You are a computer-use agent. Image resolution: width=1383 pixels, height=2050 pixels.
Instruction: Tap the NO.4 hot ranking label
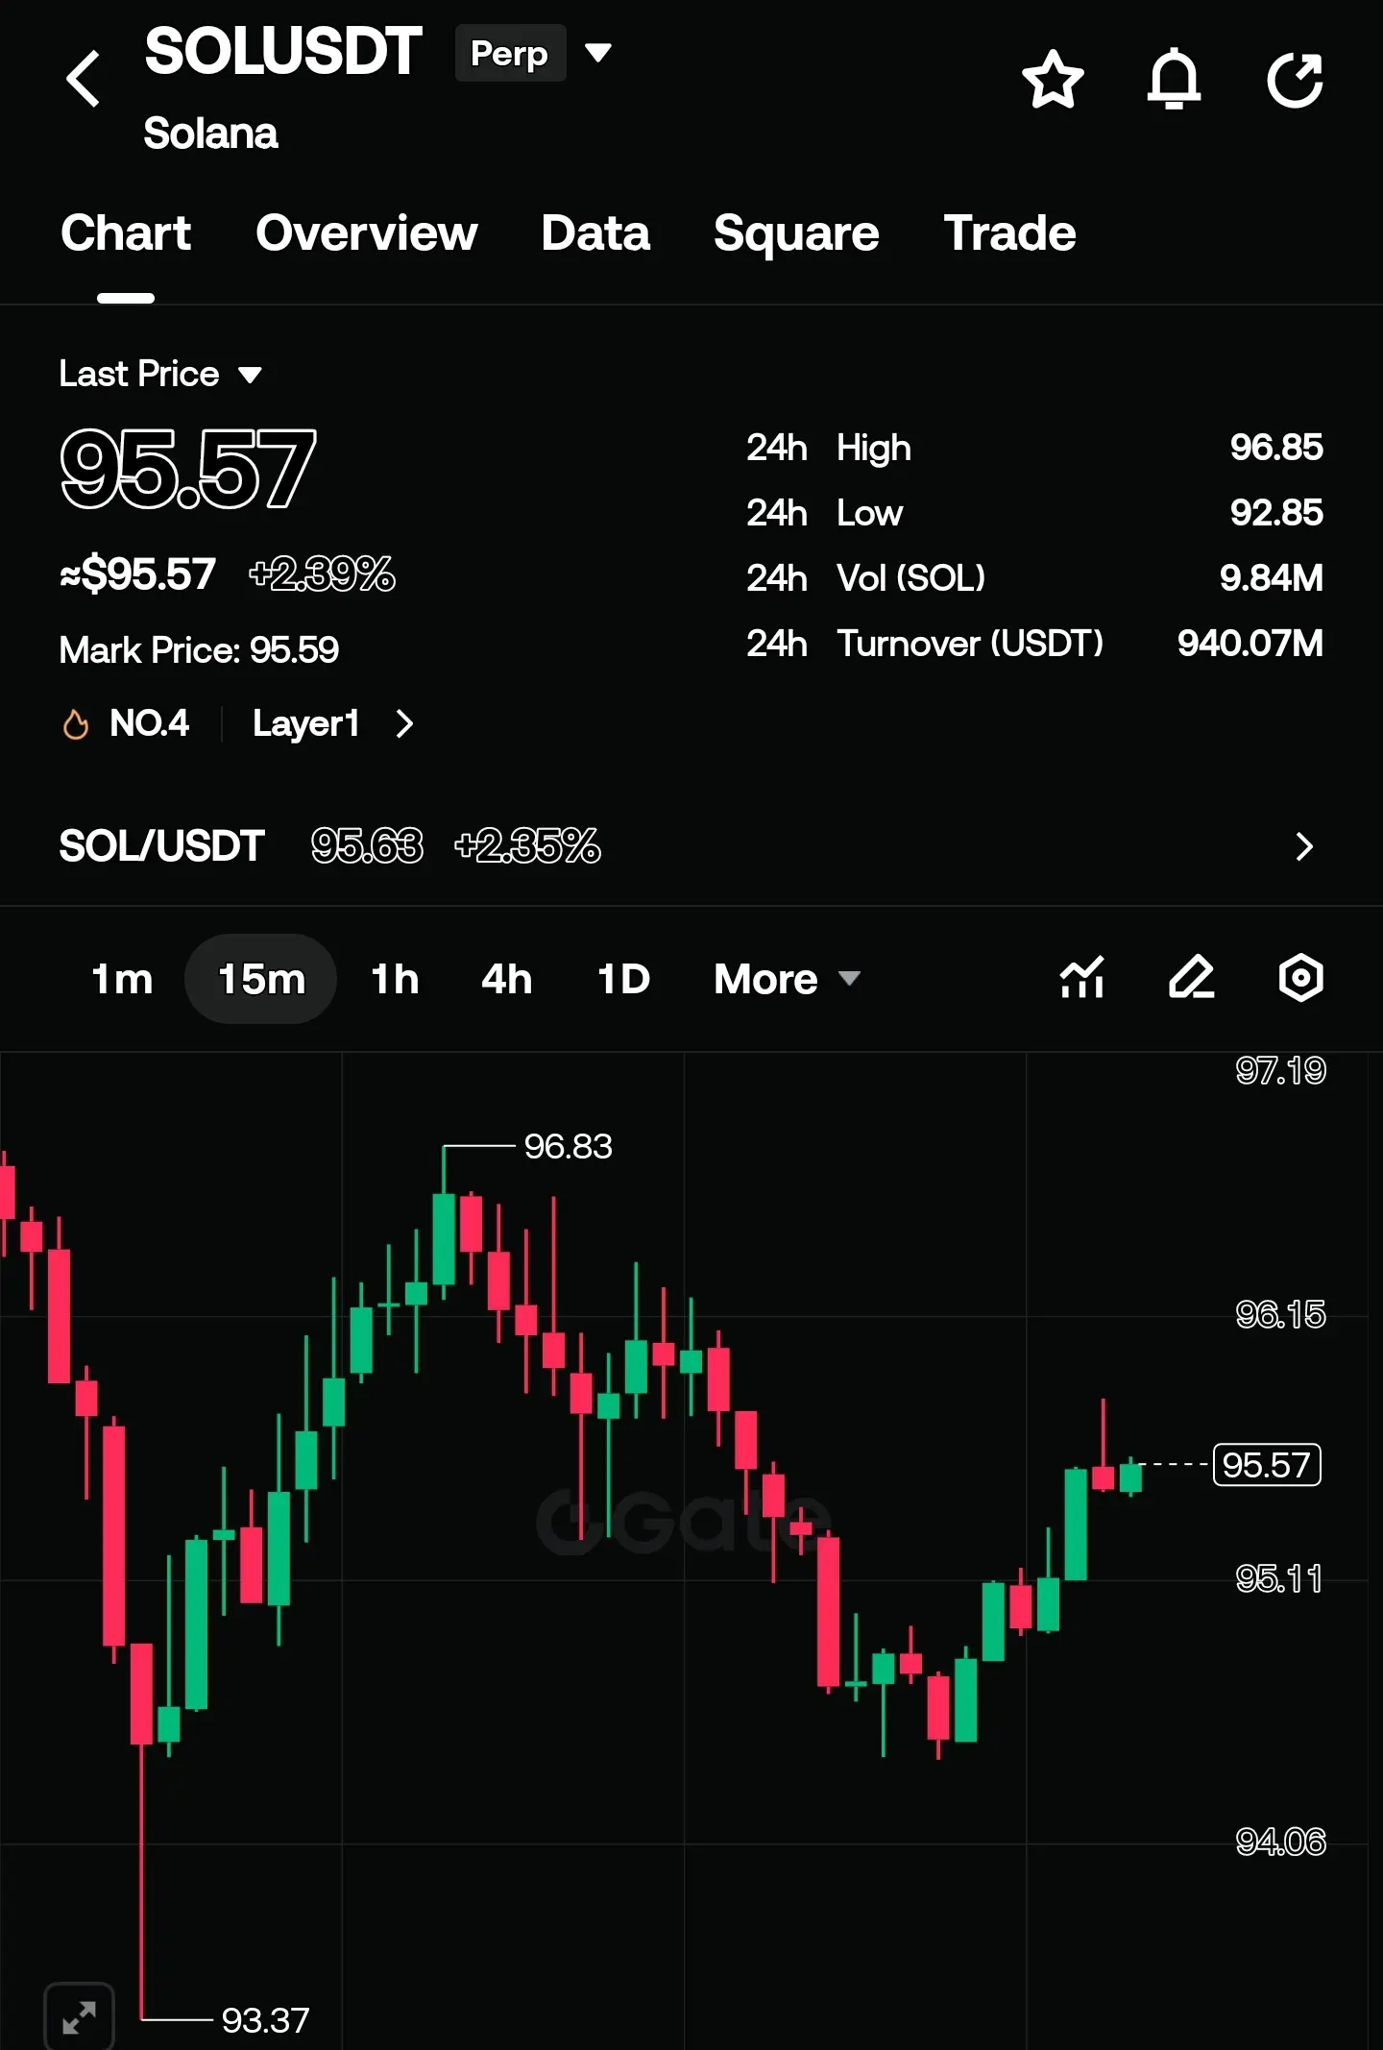[150, 722]
